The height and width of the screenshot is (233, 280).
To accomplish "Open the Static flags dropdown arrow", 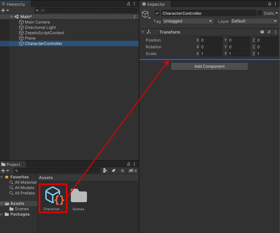I will pos(277,13).
